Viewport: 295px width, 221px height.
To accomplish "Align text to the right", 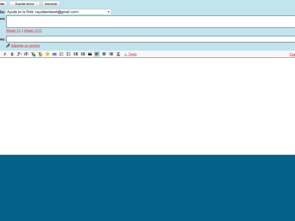I will [111, 54].
